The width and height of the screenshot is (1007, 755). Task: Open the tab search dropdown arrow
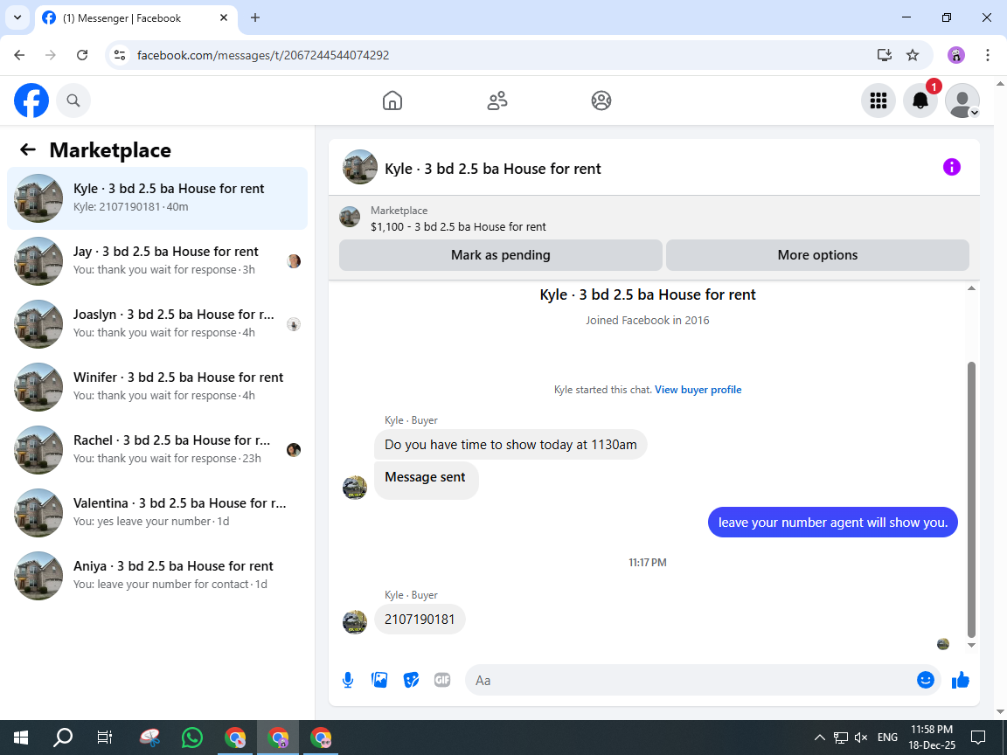[17, 18]
